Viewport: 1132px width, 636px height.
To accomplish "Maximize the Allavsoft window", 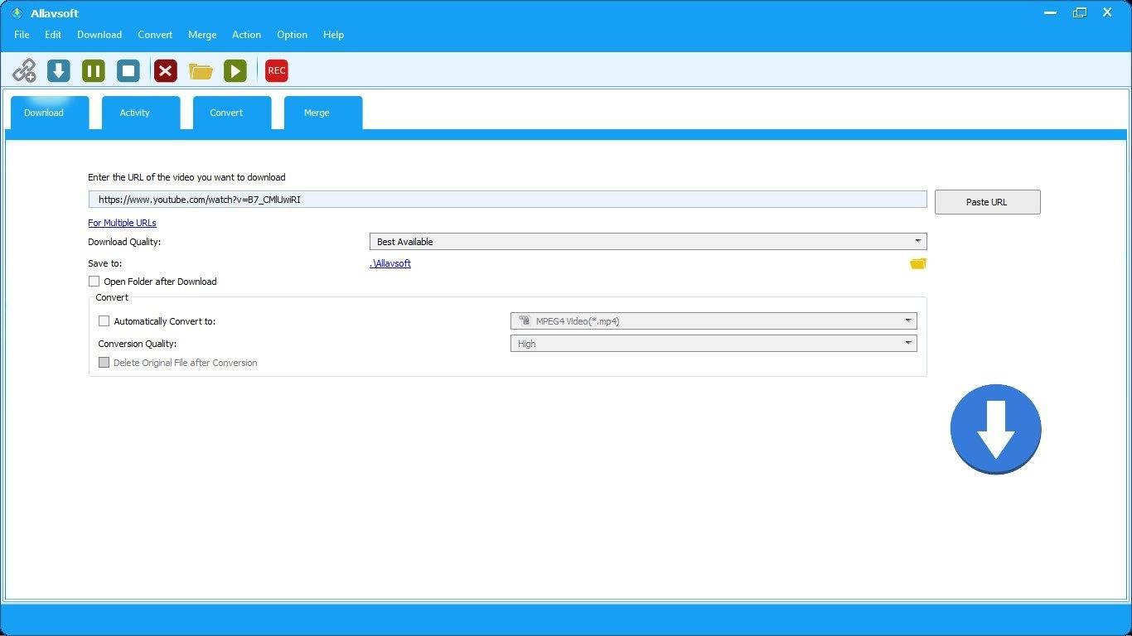I will 1079,12.
